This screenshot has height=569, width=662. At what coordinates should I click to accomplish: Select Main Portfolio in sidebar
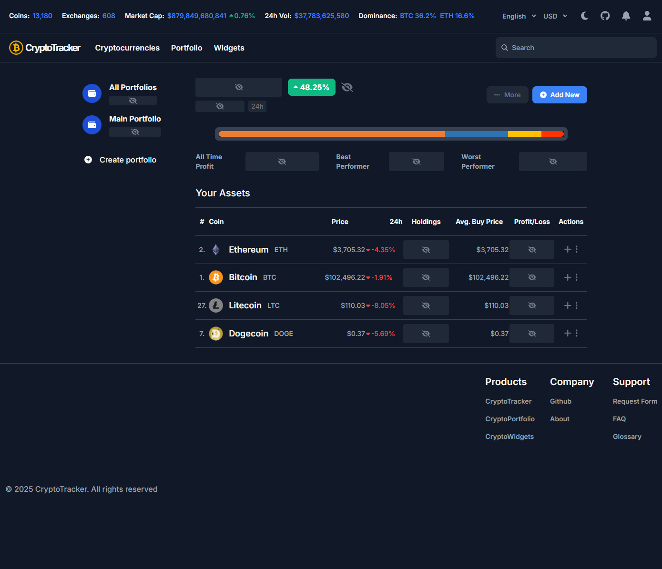click(x=135, y=119)
